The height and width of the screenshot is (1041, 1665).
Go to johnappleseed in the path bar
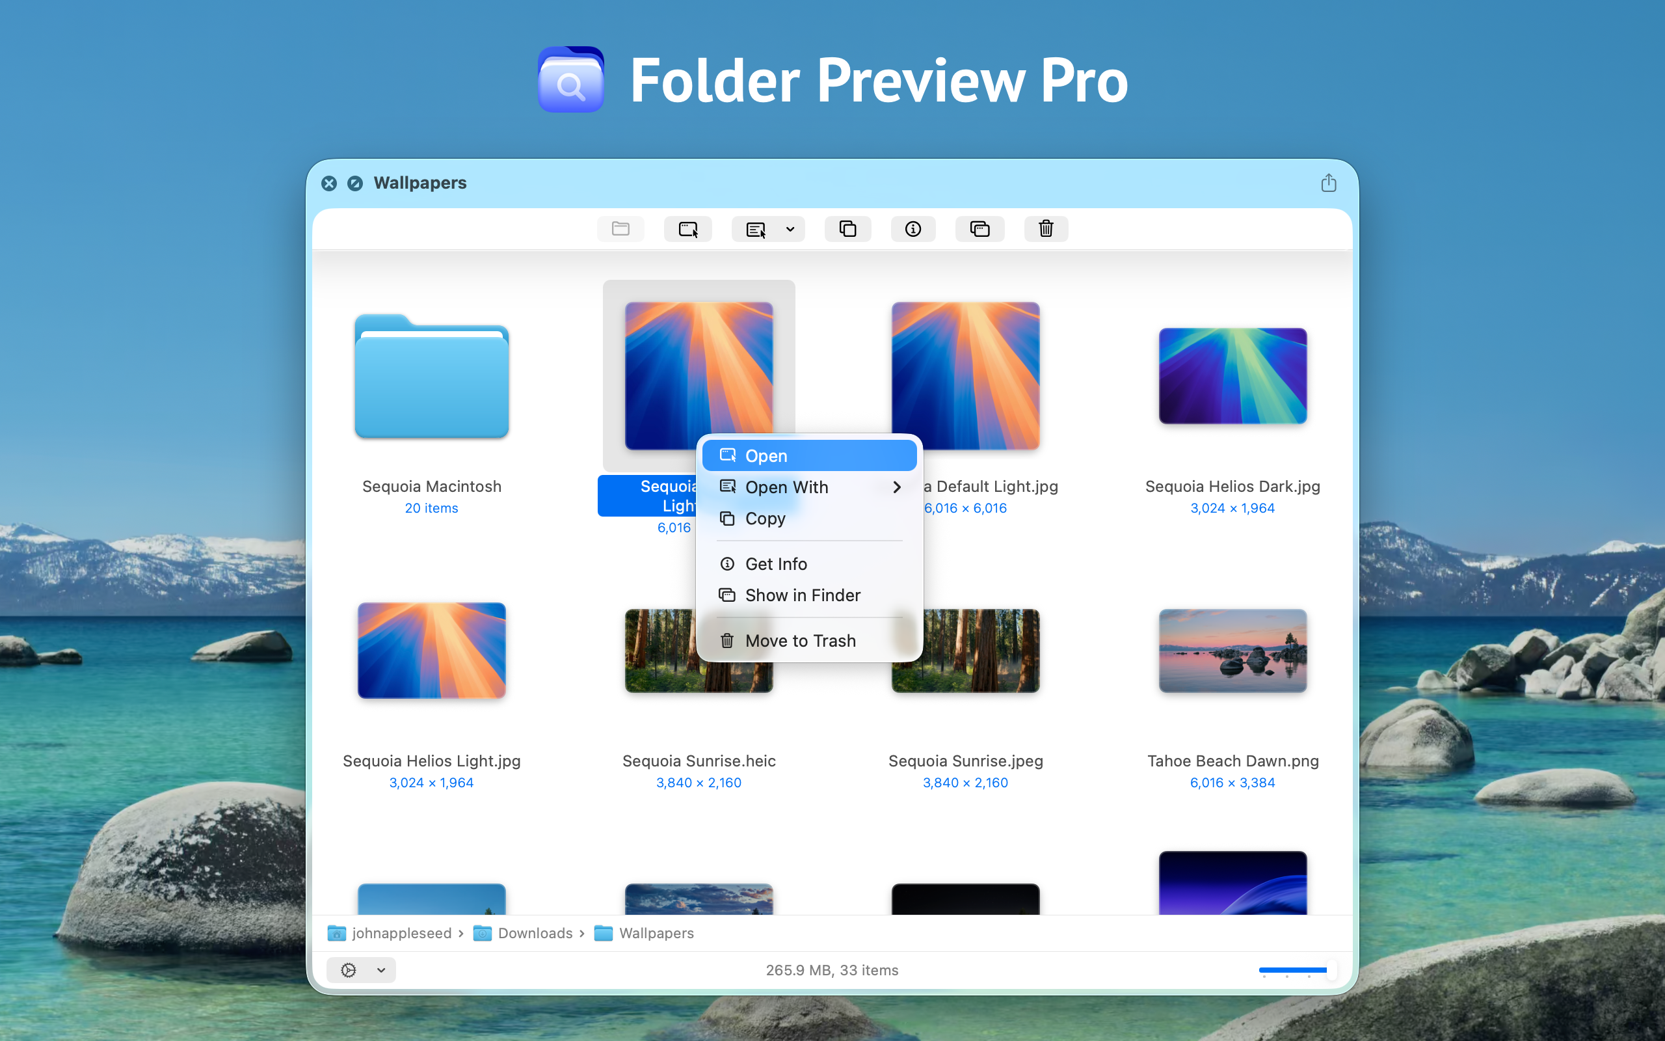click(x=401, y=933)
